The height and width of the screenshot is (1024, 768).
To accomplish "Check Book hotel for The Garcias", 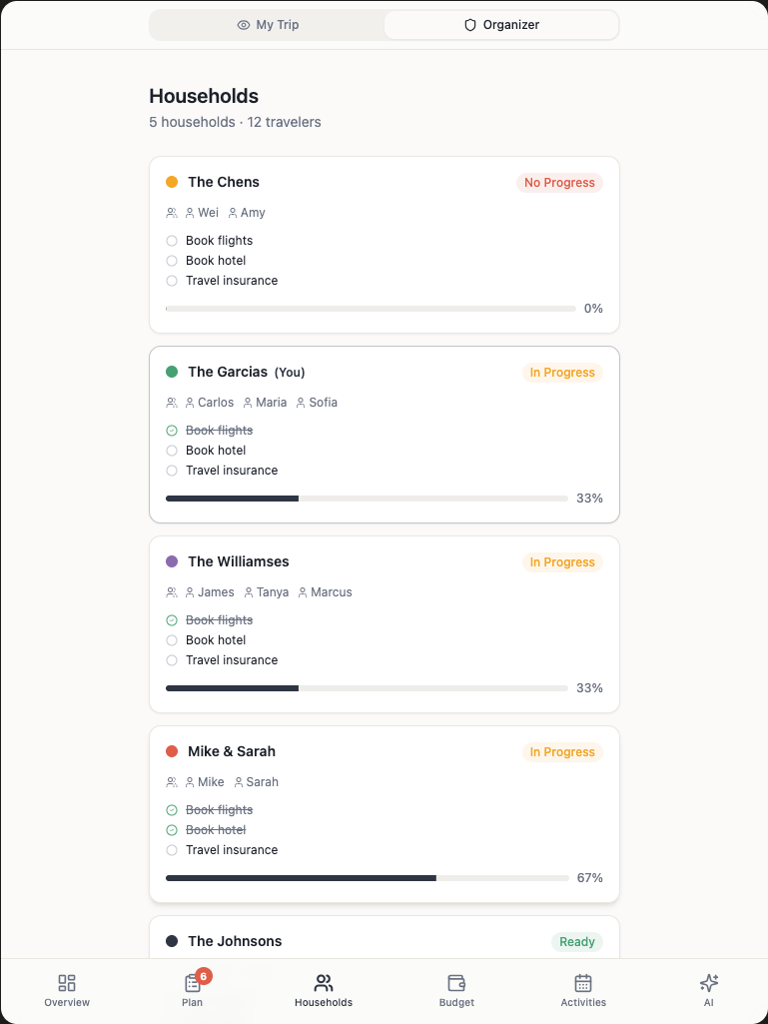I will tap(172, 451).
